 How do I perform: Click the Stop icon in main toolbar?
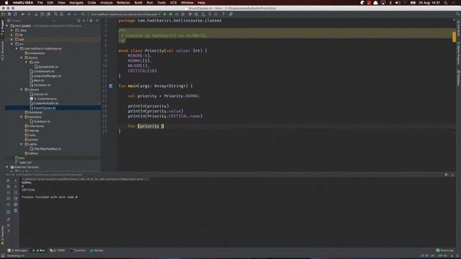(183, 14)
